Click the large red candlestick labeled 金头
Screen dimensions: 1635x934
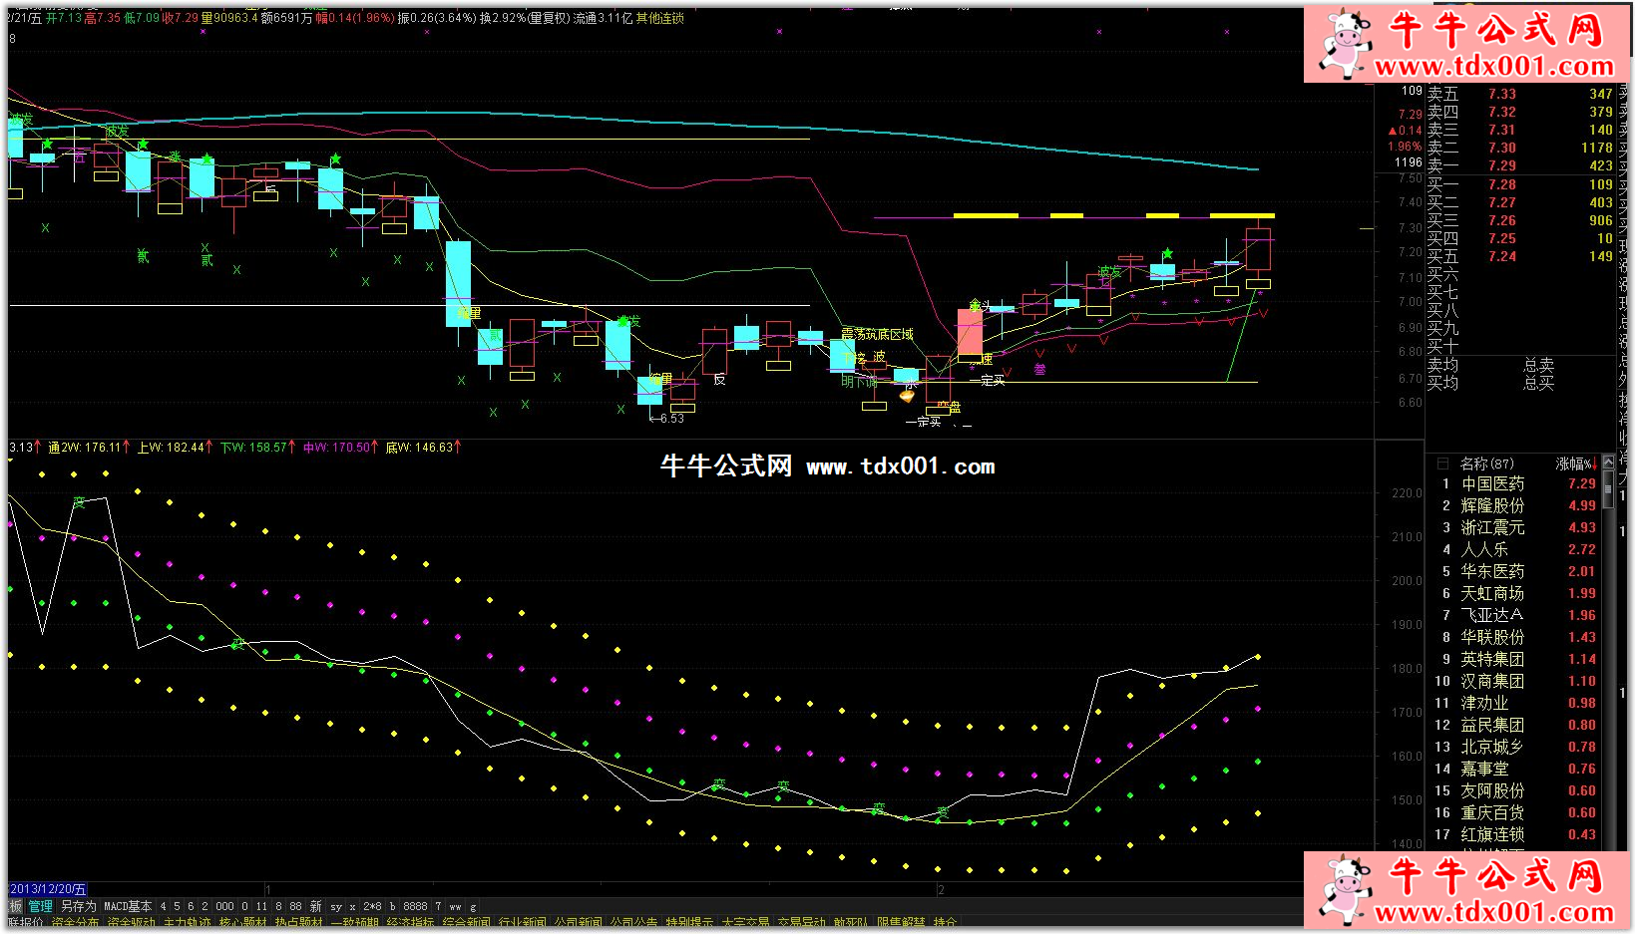click(970, 333)
